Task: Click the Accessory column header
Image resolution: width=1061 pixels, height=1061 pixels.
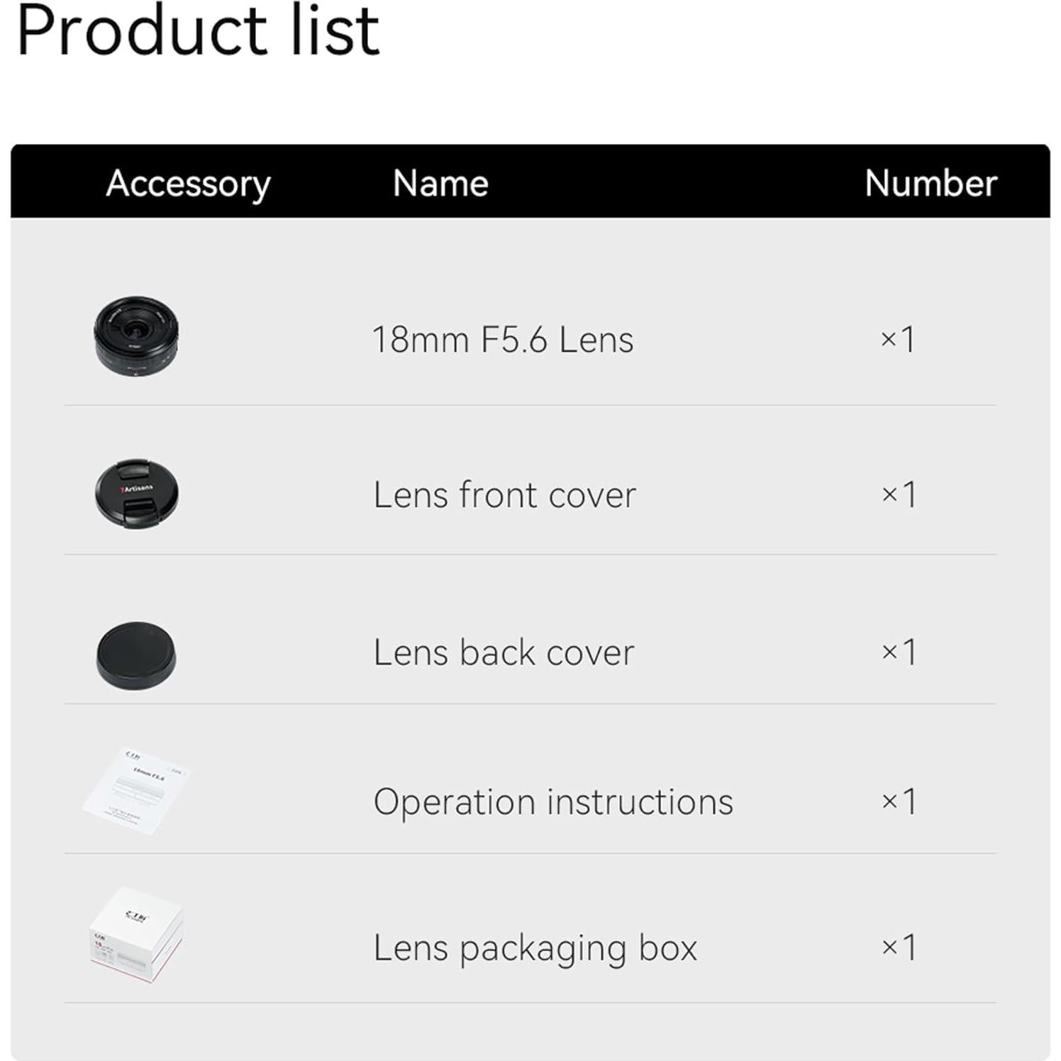Action: (x=188, y=184)
